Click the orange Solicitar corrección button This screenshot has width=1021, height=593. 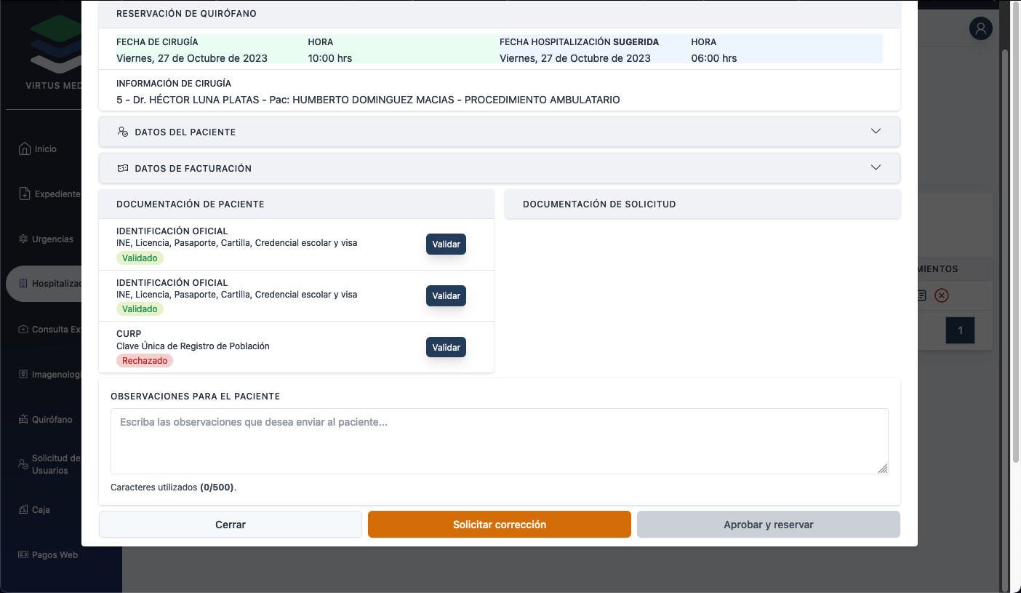(499, 525)
